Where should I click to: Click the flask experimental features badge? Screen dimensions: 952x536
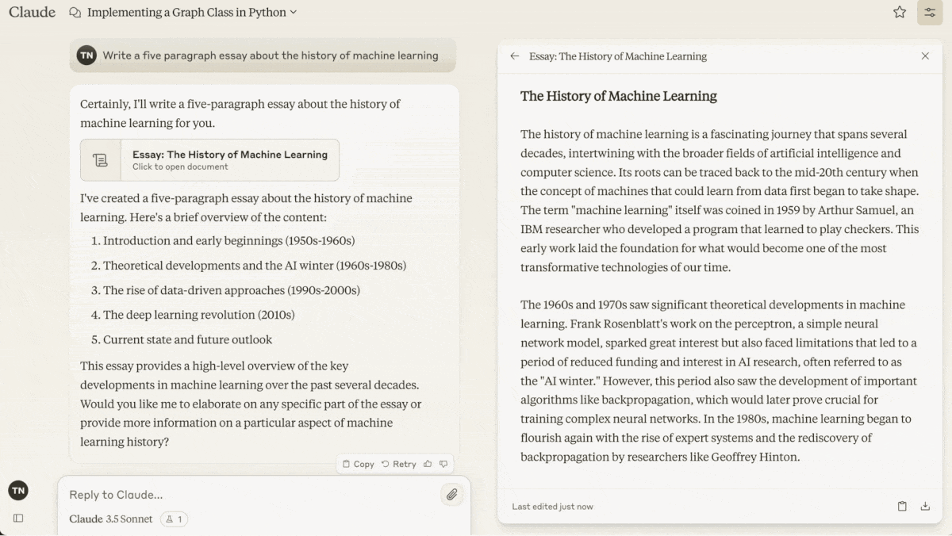174,519
